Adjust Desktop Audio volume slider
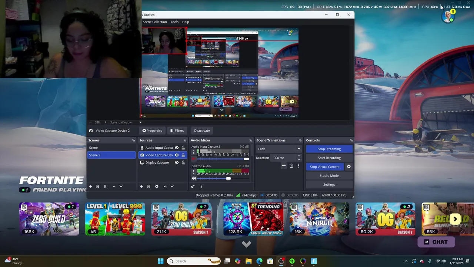474x267 pixels. (228, 178)
